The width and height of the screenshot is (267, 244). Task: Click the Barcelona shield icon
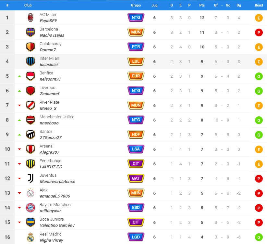pos(30,32)
